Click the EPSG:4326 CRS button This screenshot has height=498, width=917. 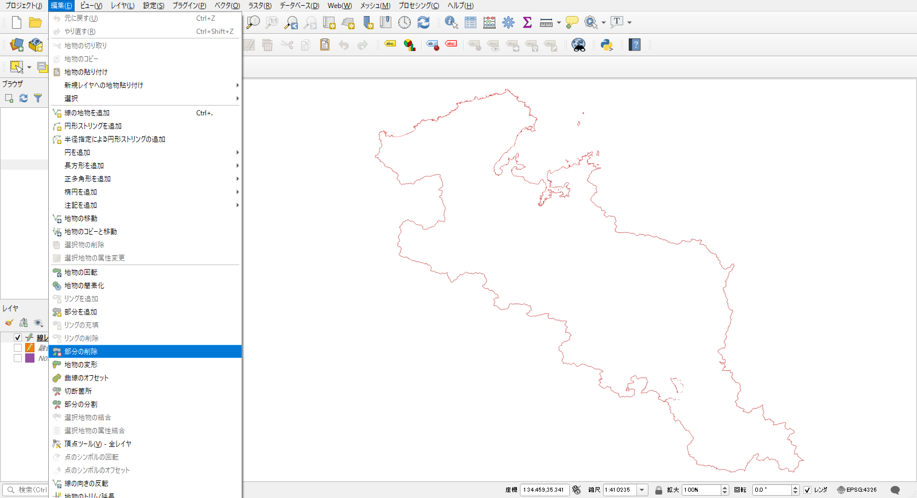[x=857, y=490]
